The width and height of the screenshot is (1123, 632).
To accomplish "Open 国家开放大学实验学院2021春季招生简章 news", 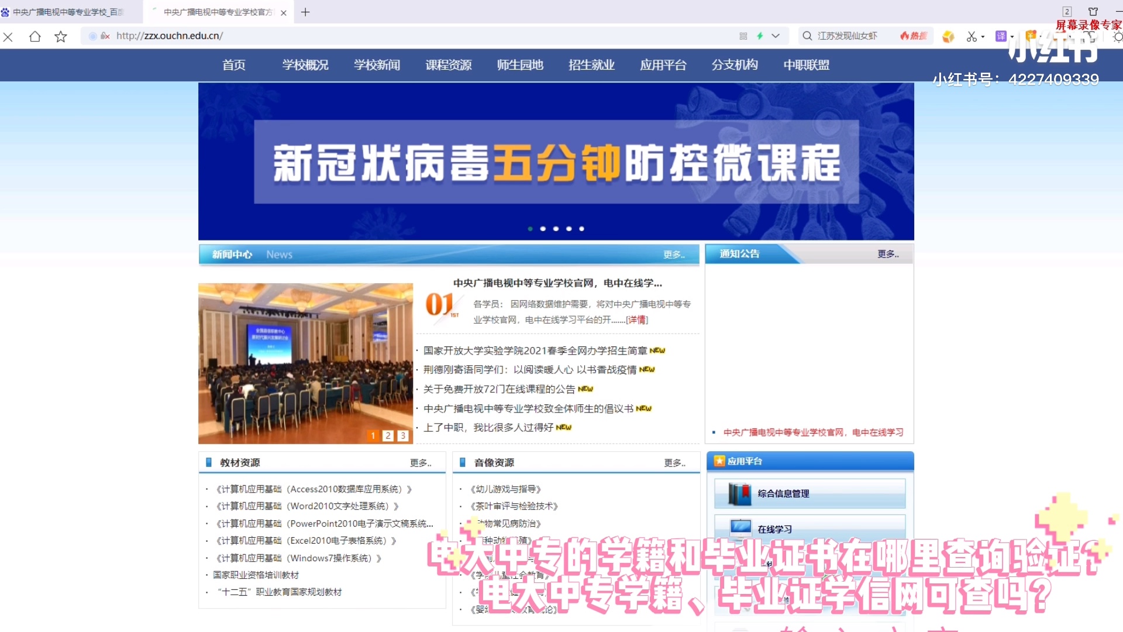I will 535,351.
